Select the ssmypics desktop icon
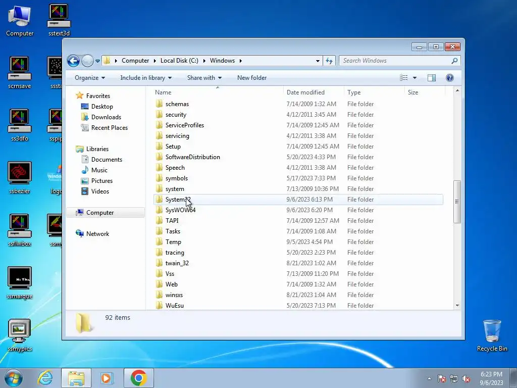Image resolution: width=517 pixels, height=388 pixels. 20,335
